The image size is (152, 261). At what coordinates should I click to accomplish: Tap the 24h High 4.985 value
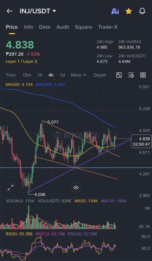(x=102, y=47)
